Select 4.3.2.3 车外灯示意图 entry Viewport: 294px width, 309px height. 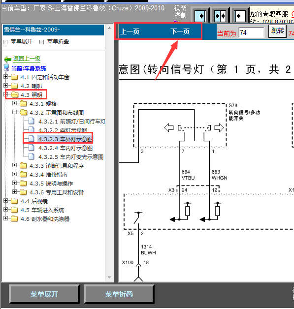coord(65,139)
